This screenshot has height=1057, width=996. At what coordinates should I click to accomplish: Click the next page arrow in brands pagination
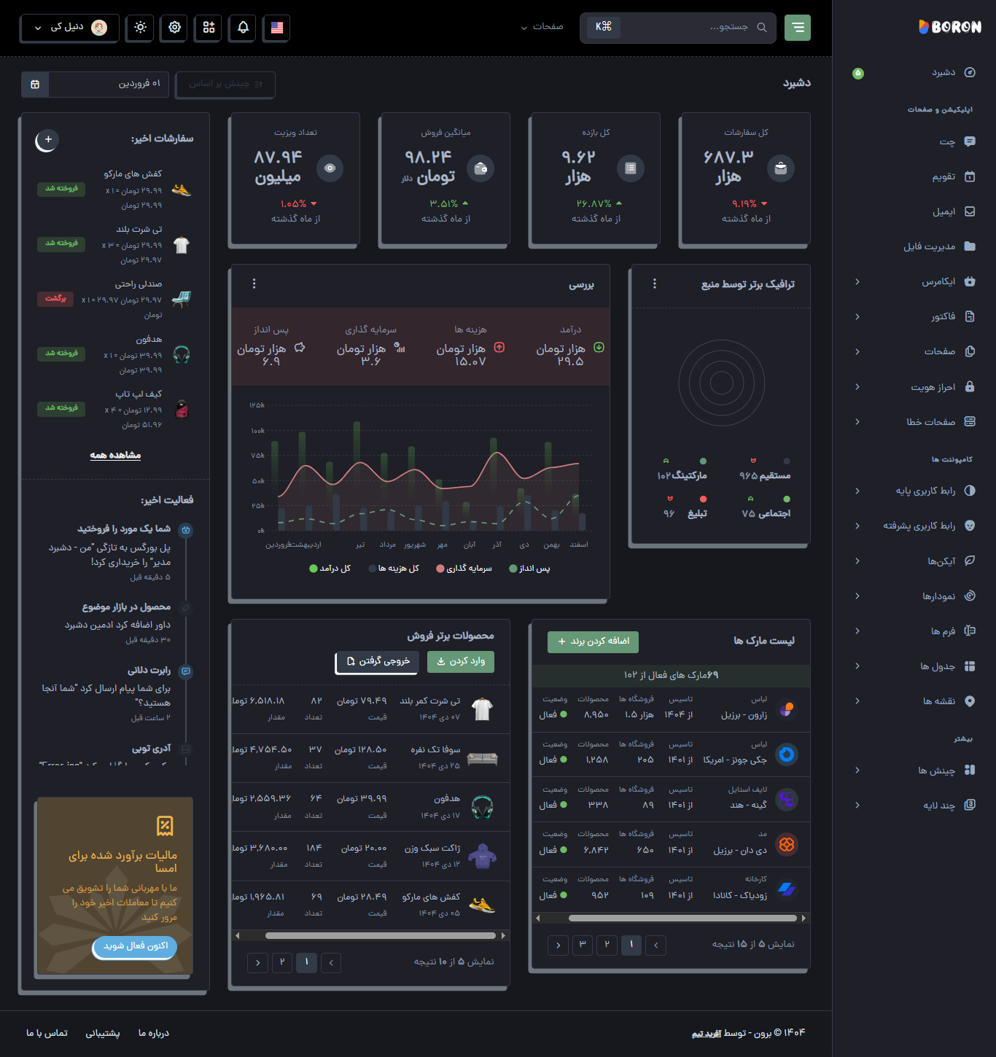[558, 945]
